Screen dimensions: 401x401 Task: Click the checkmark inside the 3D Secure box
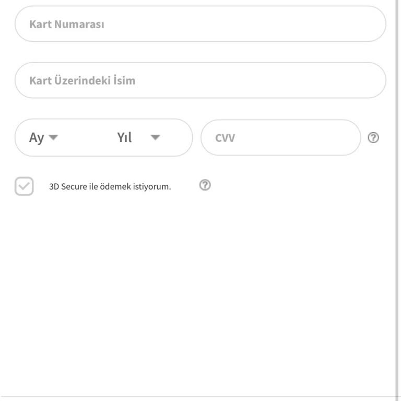click(x=24, y=186)
